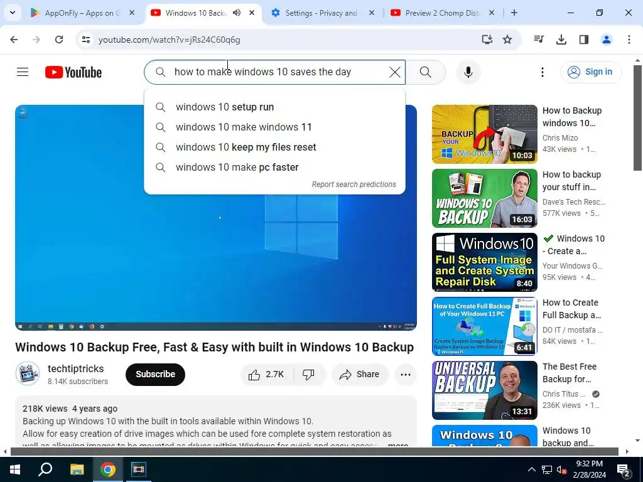This screenshot has width=643, height=482.
Task: Go forward in Chrome
Action: tap(36, 40)
